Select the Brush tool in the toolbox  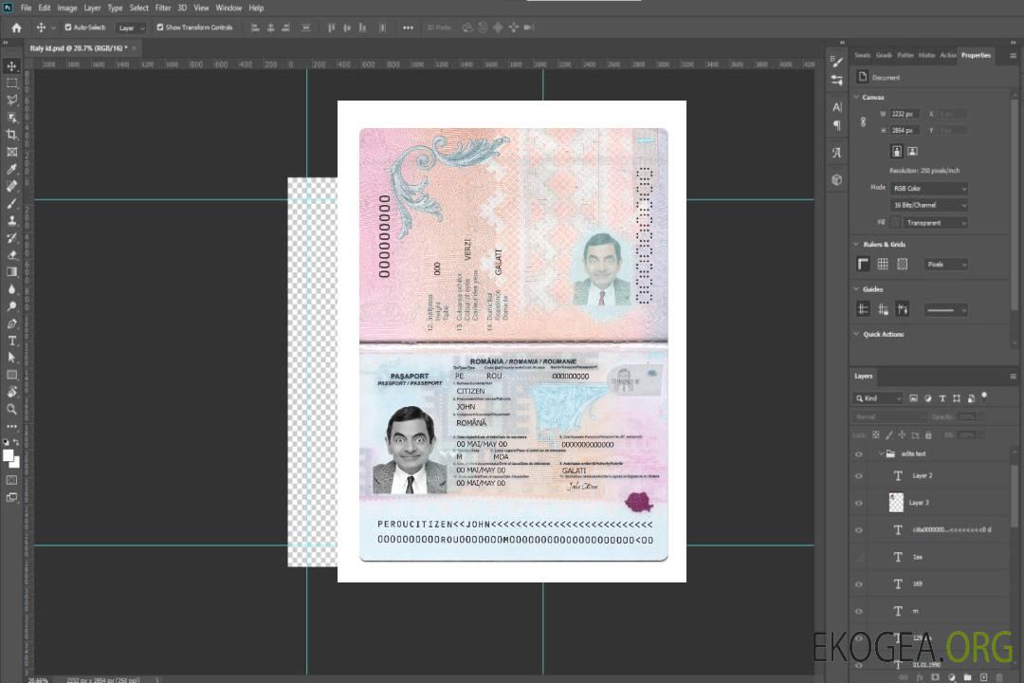click(11, 203)
